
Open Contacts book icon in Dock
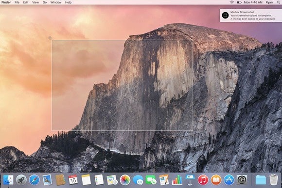click(x=60, y=180)
